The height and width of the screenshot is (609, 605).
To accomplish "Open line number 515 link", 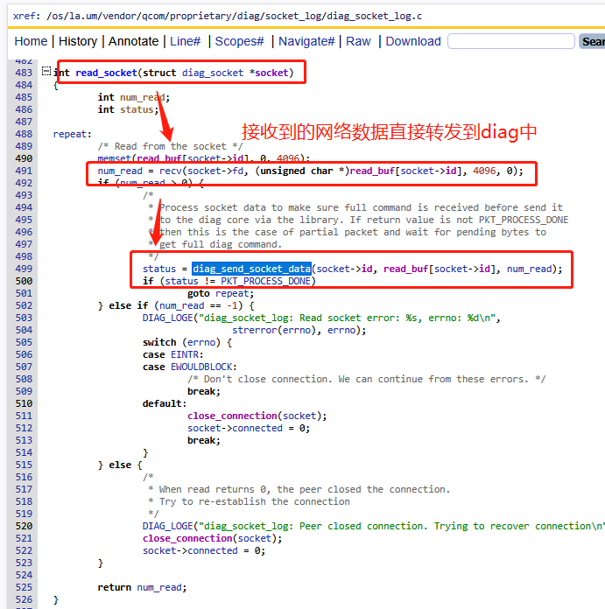I will pos(24,465).
